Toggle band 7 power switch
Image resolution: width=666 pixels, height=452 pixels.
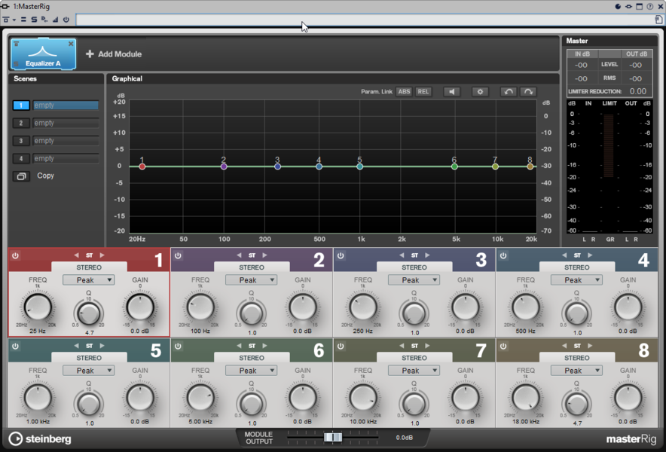341,347
